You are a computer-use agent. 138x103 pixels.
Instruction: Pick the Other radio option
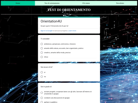coord(42,57)
